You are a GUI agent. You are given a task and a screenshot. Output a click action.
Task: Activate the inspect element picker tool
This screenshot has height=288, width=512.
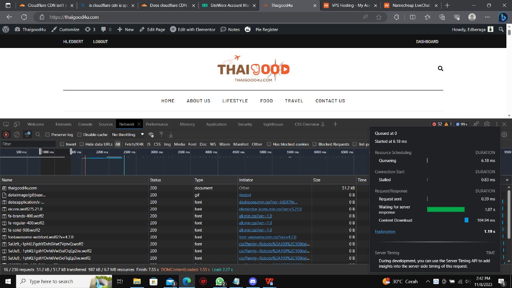tap(6, 124)
